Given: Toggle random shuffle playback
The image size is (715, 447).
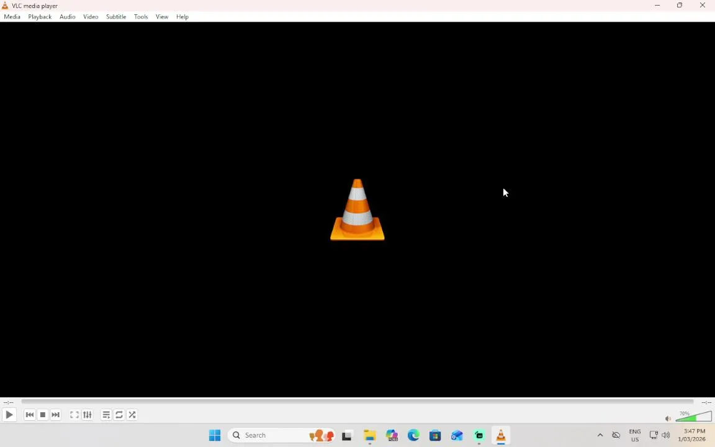Looking at the screenshot, I should pos(132,415).
